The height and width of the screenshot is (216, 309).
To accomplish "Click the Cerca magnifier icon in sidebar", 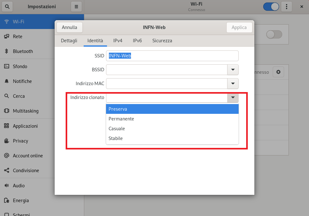I will [7, 96].
